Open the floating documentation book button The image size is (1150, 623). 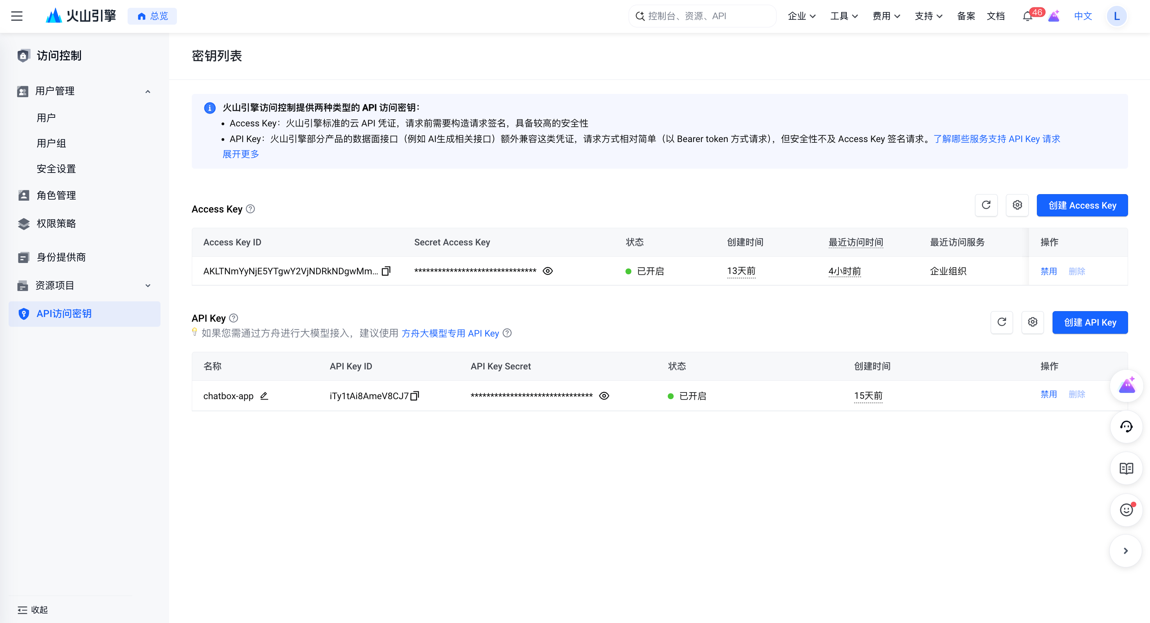point(1126,468)
